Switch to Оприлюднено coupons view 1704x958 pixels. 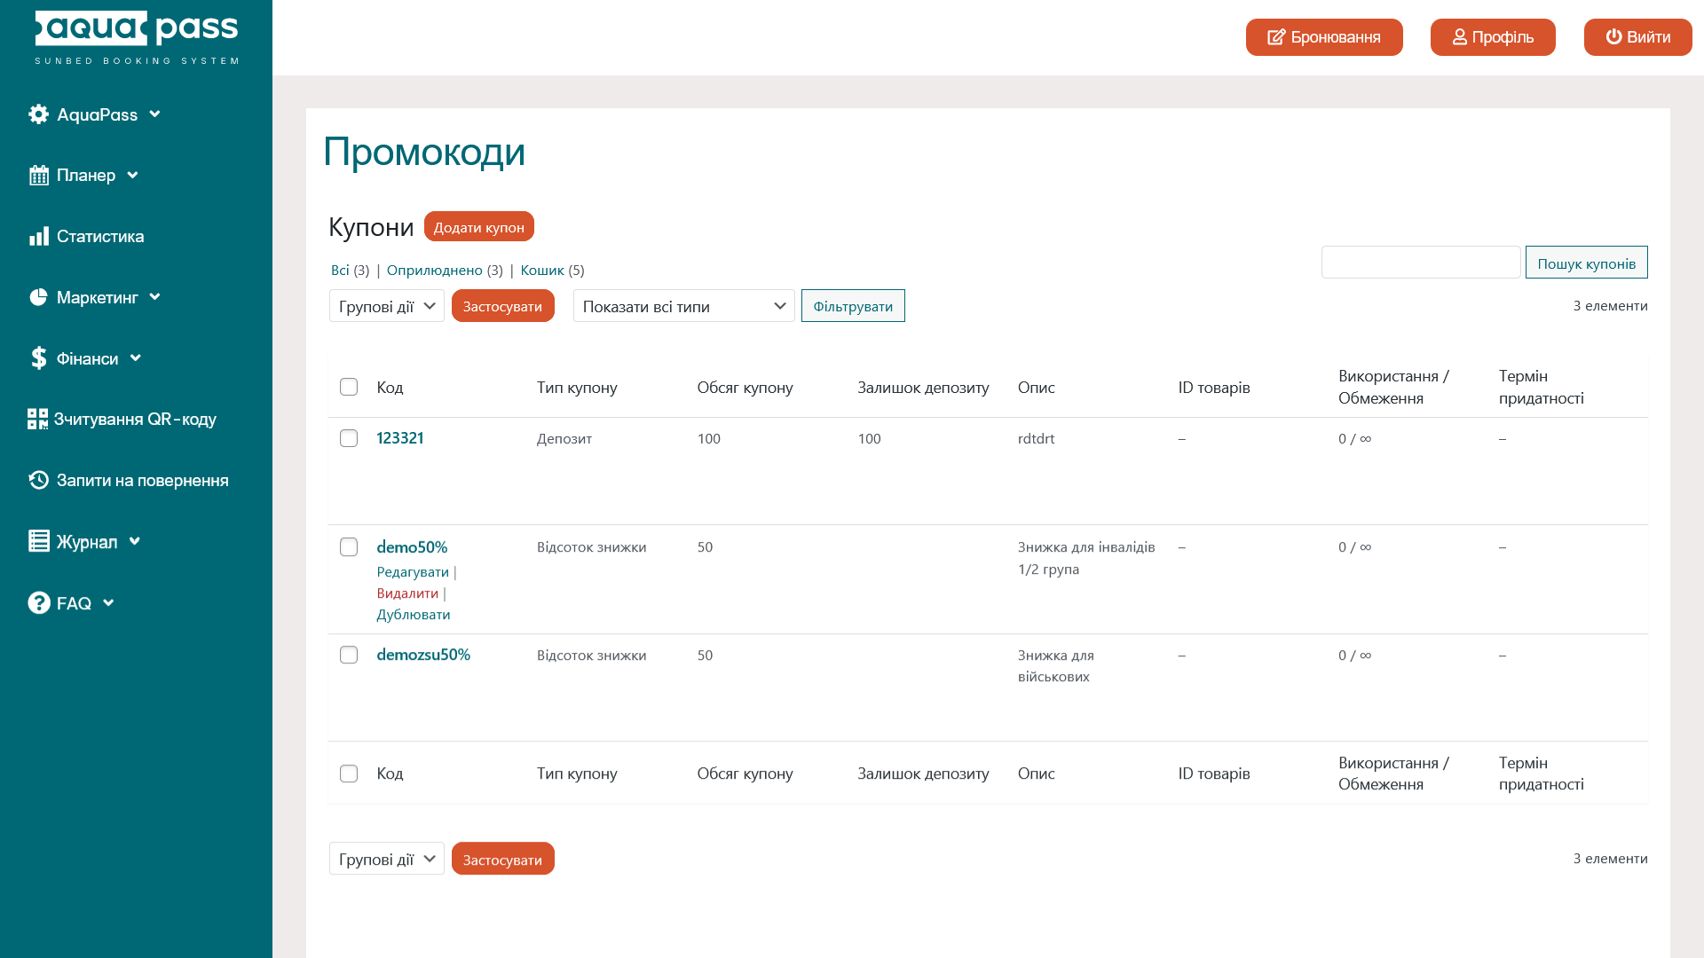click(x=434, y=271)
